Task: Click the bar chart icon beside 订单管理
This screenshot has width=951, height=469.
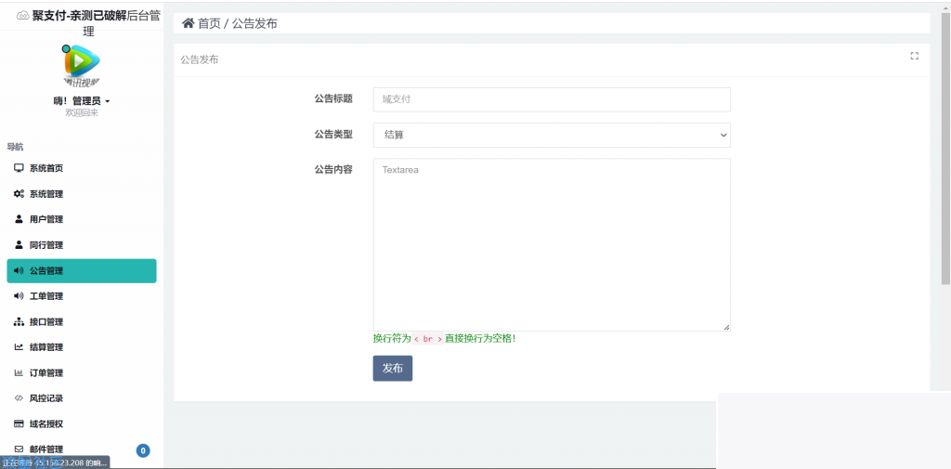Action: [19, 372]
